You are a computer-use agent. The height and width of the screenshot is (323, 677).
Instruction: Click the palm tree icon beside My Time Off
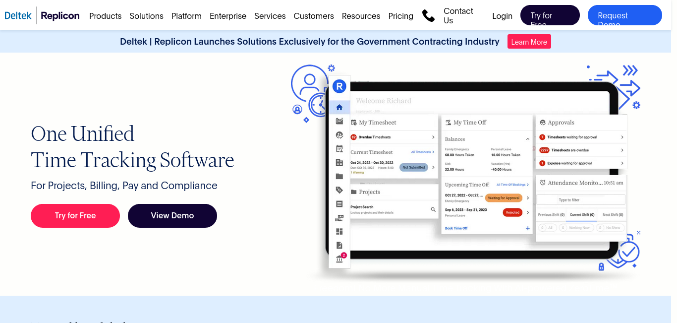448,123
